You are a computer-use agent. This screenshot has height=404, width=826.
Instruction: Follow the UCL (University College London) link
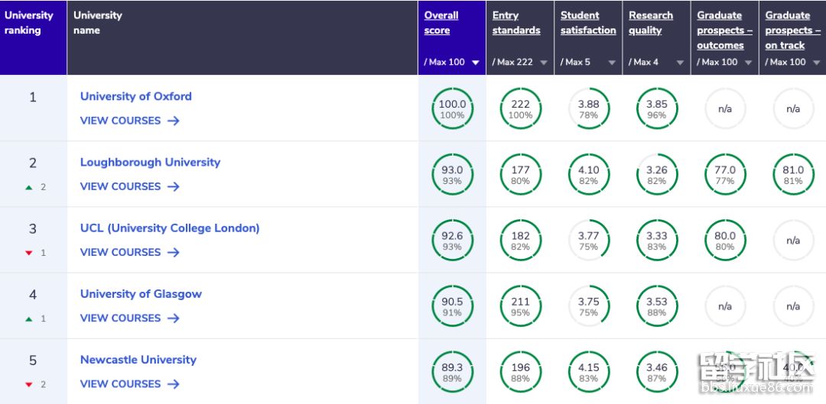[170, 228]
